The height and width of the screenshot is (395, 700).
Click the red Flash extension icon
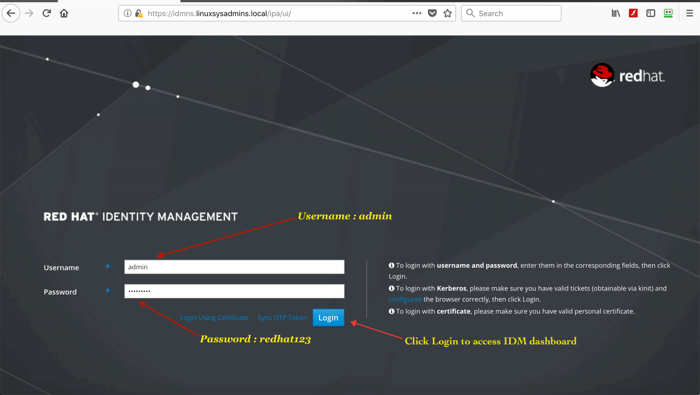tap(633, 13)
